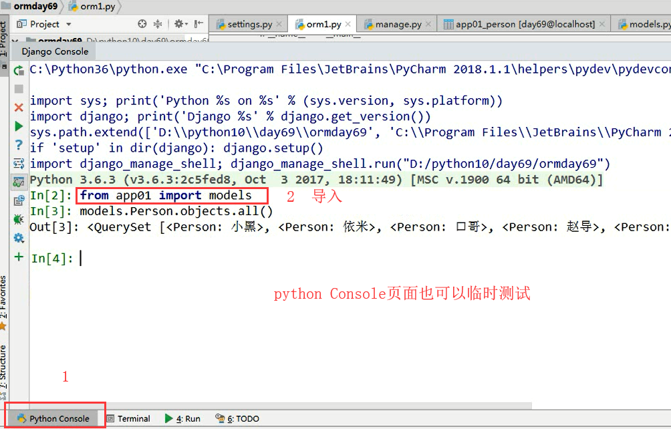Open console command history icon
The image size is (671, 429).
tap(19, 200)
